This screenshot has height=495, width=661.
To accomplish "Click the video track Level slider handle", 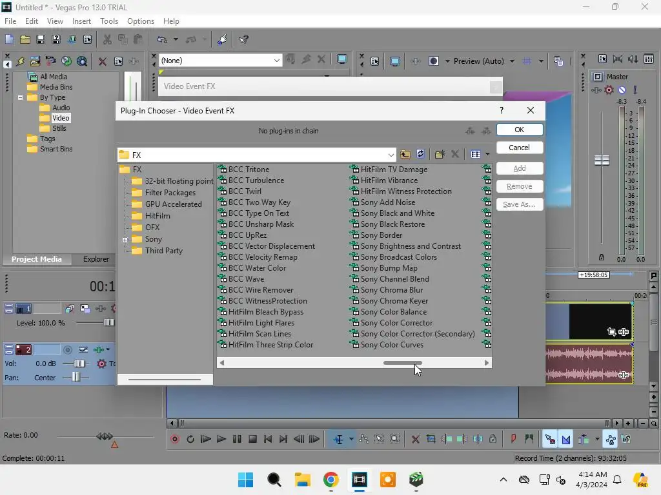I will (108, 322).
